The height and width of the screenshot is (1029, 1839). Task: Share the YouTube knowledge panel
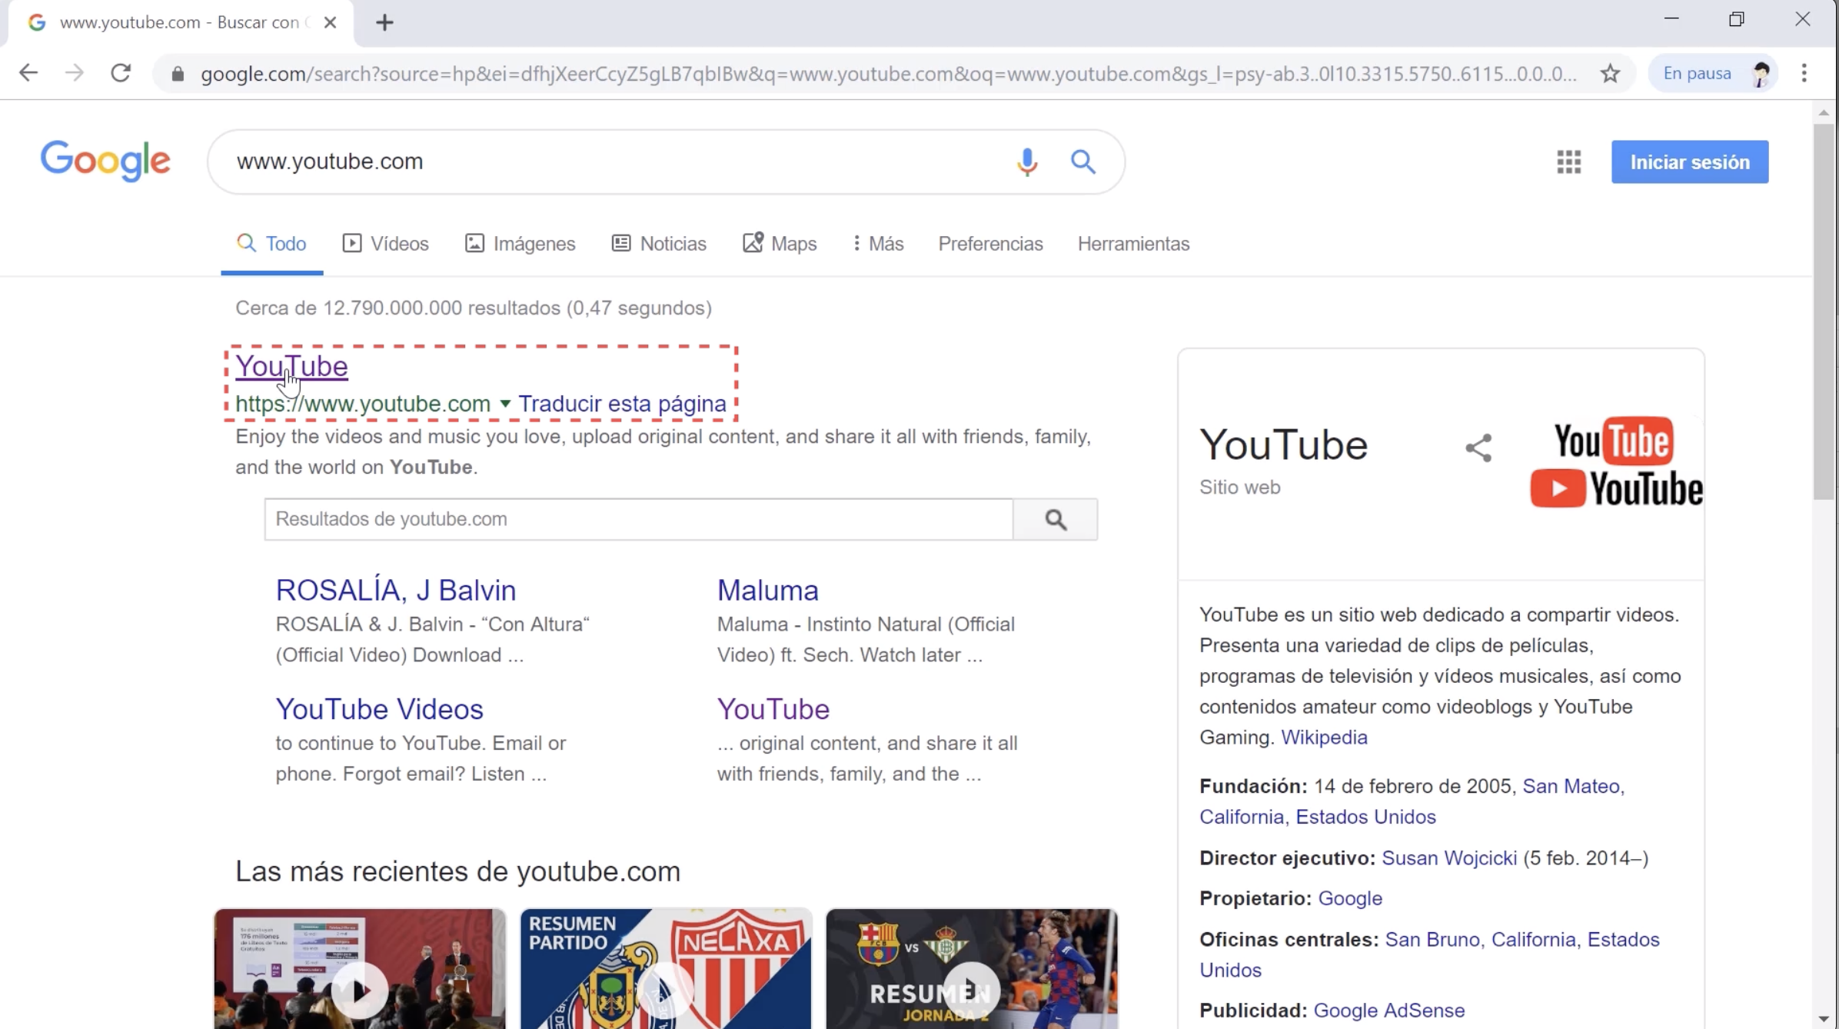point(1478,447)
